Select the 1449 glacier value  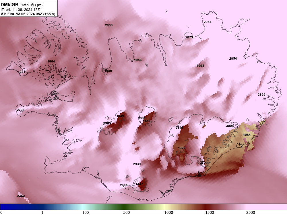point(120,116)
